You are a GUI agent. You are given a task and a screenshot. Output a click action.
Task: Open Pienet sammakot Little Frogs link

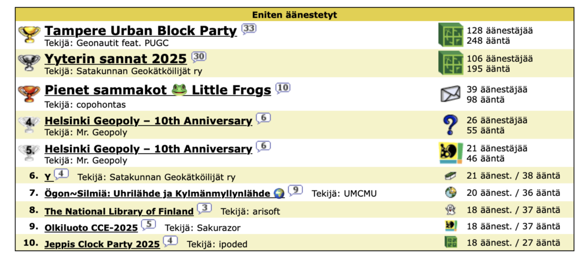click(158, 90)
